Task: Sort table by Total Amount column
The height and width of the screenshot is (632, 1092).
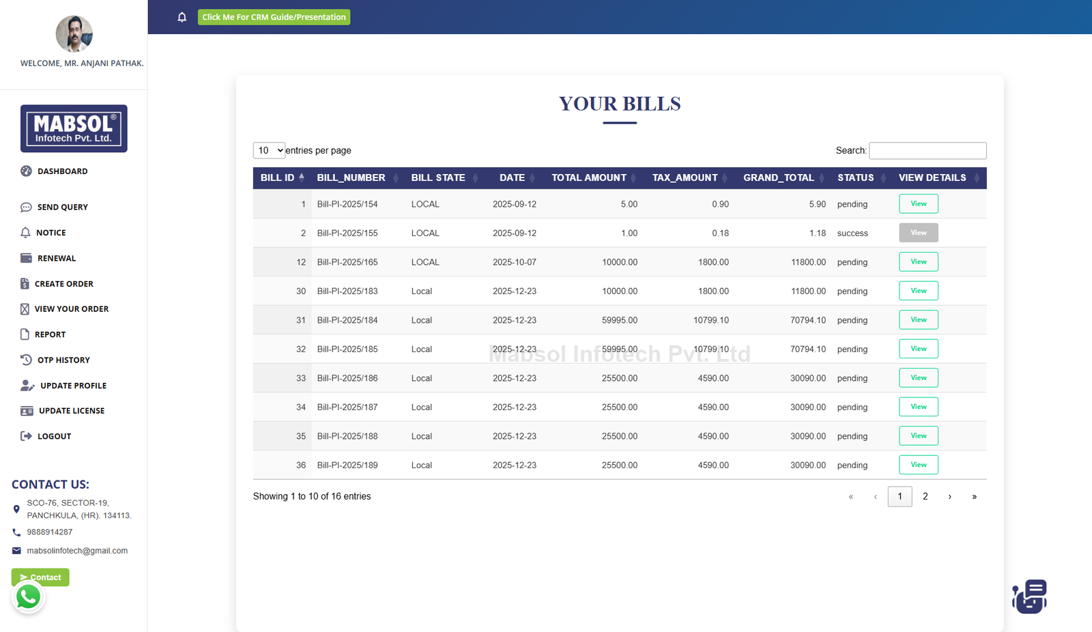Action: (x=588, y=177)
